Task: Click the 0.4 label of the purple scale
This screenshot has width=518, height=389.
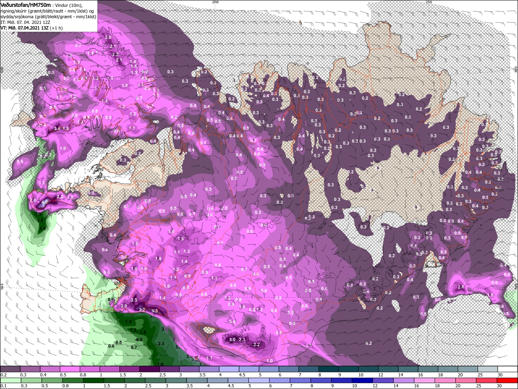Action: pyautogui.click(x=43, y=375)
